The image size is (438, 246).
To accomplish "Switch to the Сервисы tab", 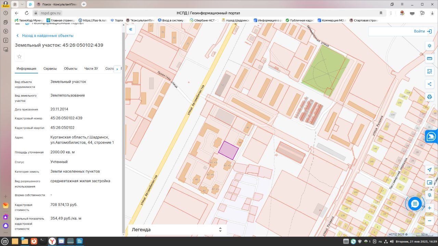I will (x=50, y=69).
